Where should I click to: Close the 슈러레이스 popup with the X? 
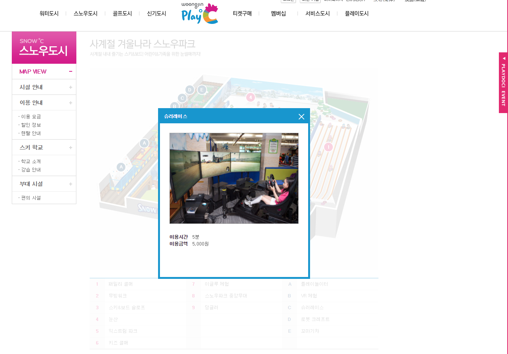click(301, 116)
